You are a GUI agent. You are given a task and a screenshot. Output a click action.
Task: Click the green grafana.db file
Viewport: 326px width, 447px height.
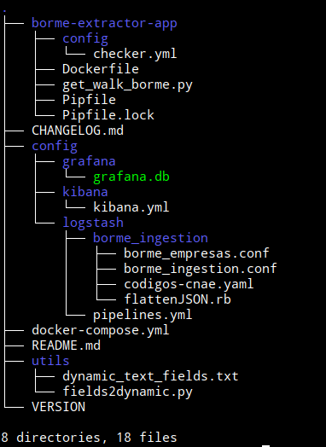(x=131, y=177)
